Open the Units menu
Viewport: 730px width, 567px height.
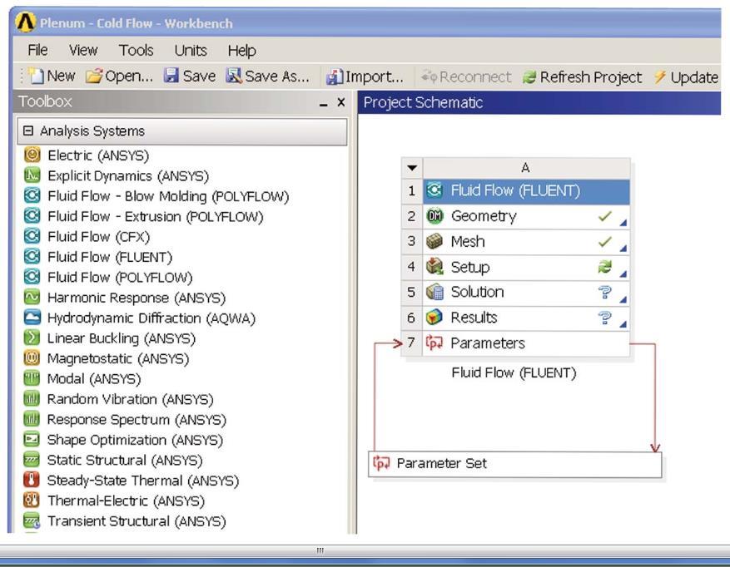tap(191, 50)
